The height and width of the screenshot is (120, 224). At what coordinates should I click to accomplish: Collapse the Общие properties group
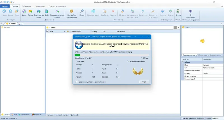click(183, 62)
